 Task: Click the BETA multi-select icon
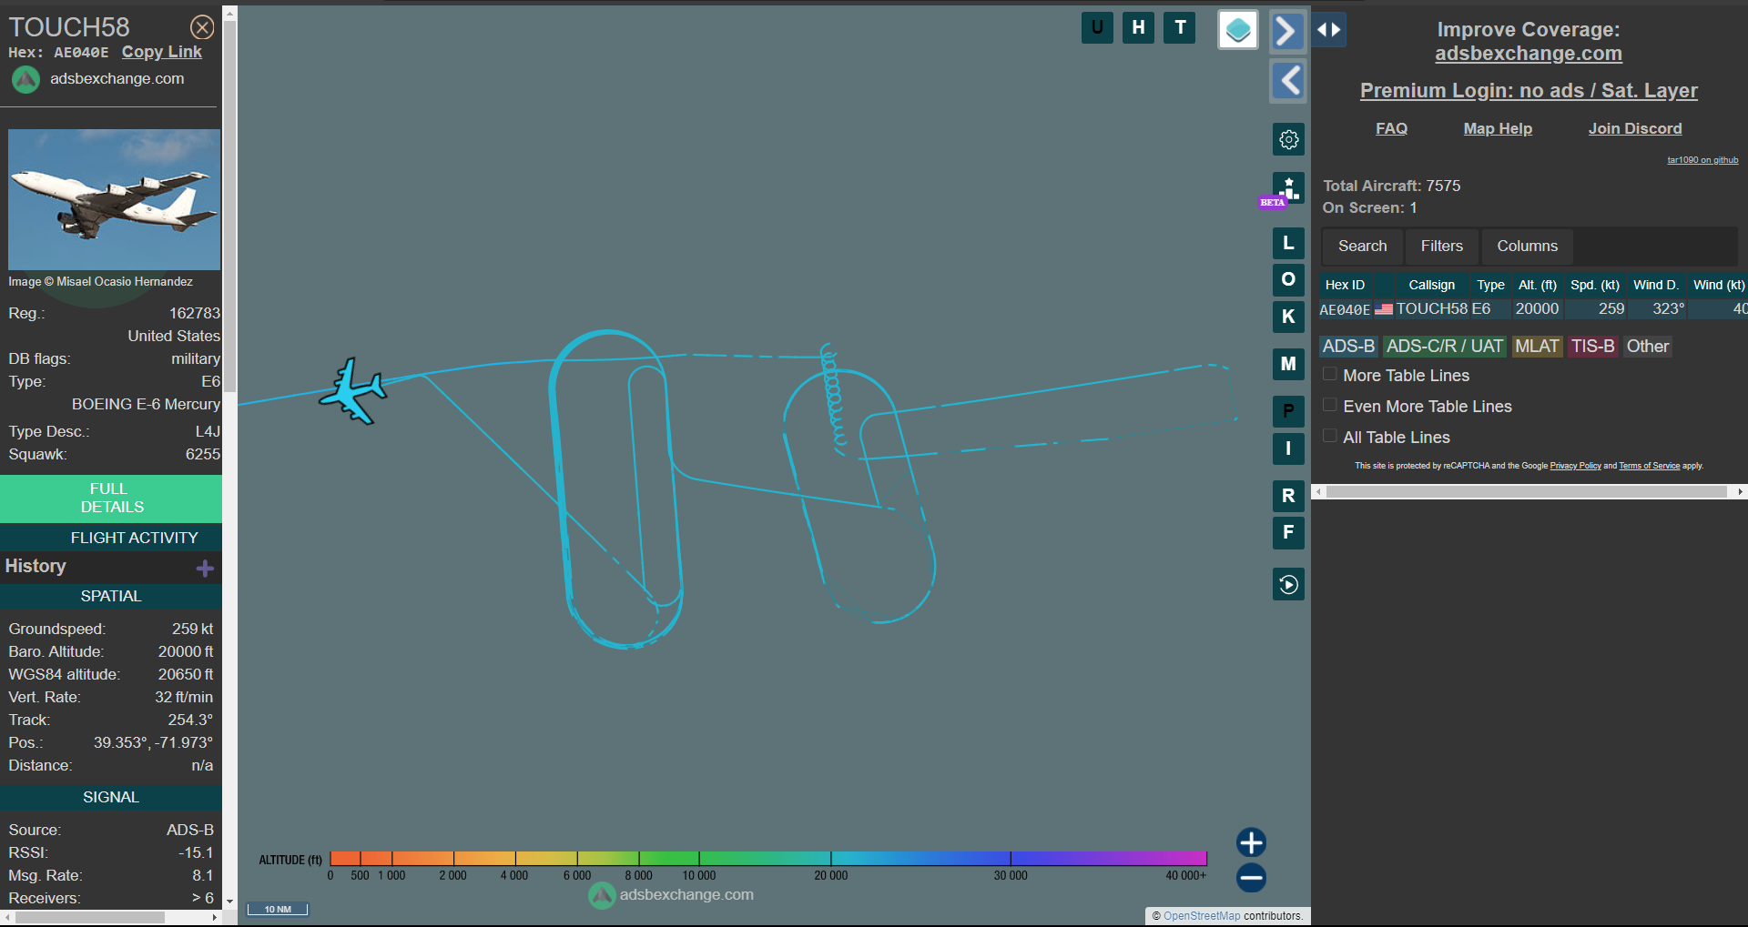point(1288,188)
